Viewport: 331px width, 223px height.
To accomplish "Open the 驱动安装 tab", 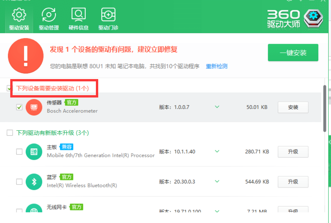I will (x=19, y=19).
